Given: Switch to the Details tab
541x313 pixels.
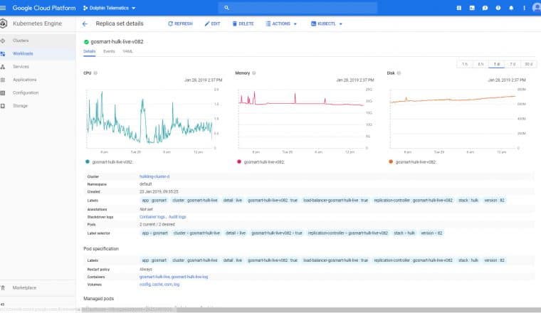Looking at the screenshot, I should 90,51.
